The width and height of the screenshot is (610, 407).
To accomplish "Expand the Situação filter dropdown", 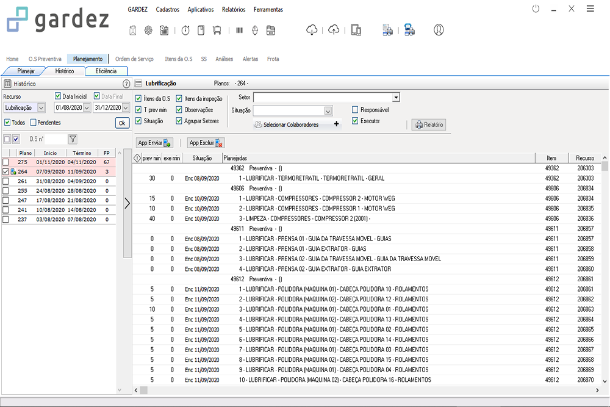I will click(x=328, y=111).
